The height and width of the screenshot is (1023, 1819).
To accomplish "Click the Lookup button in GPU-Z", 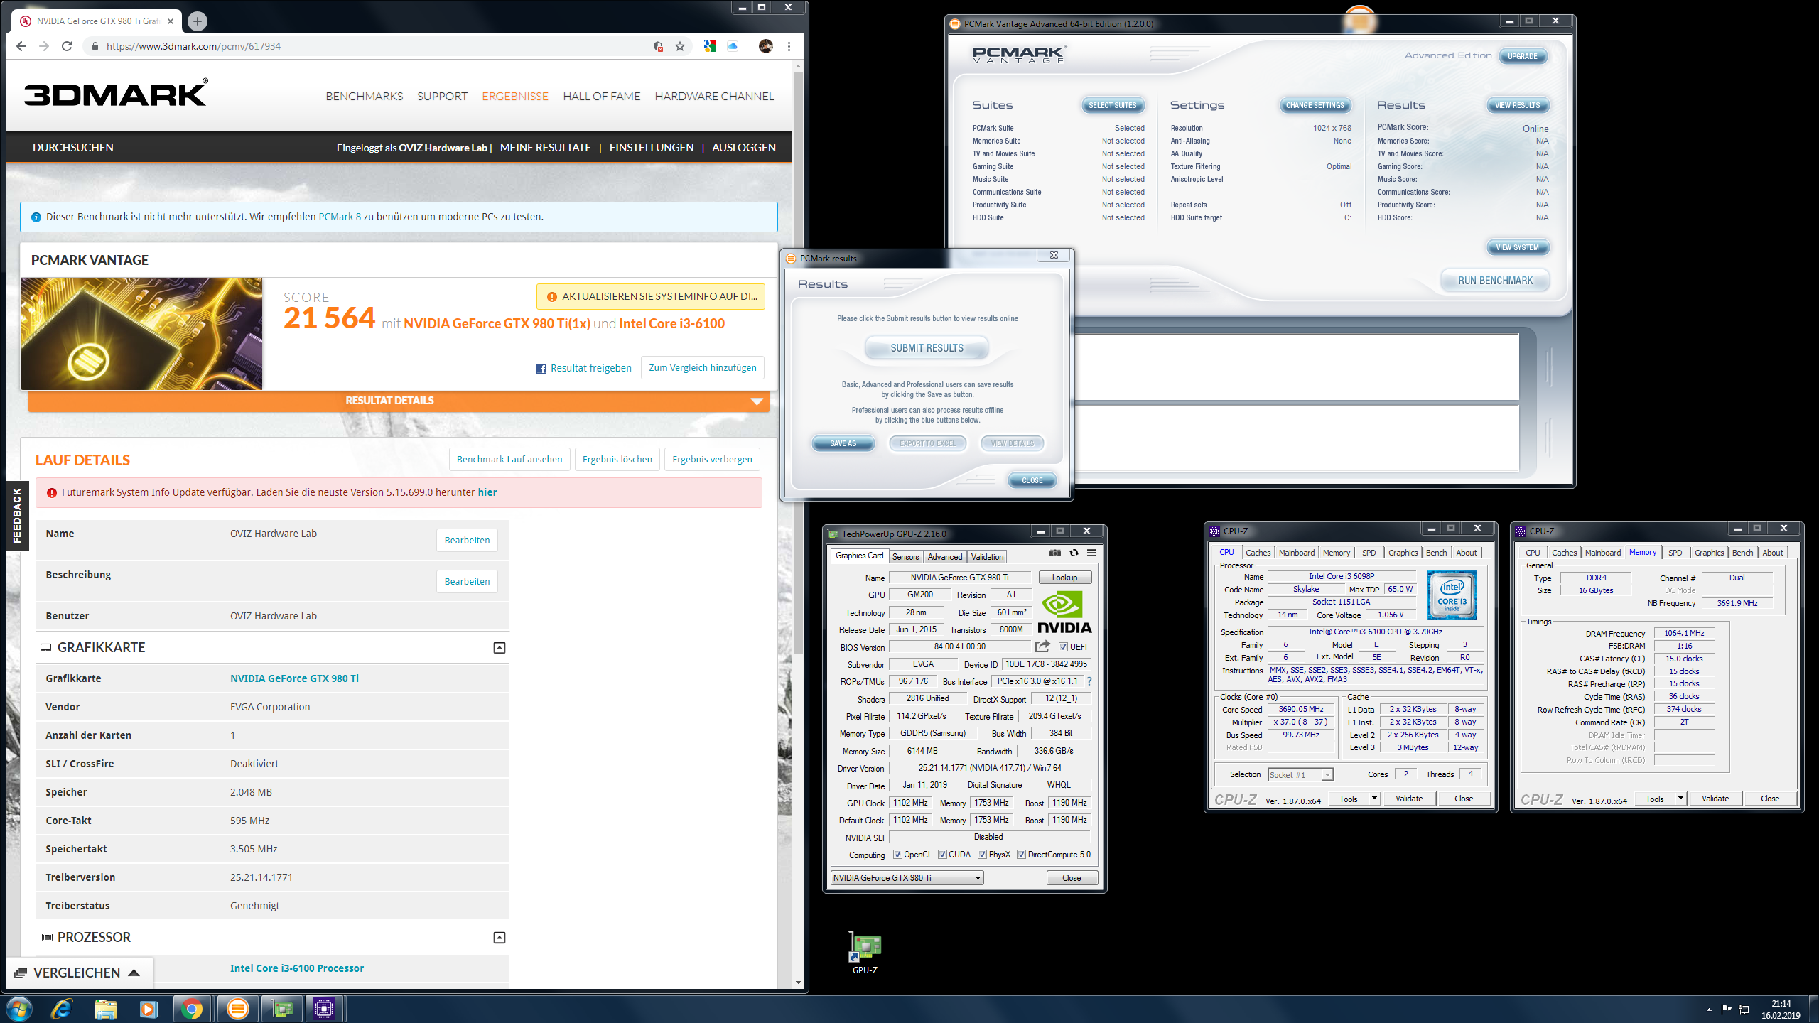I will (x=1064, y=578).
